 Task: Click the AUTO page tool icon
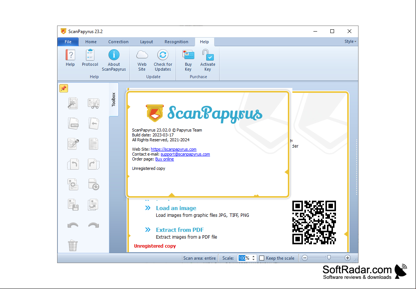coord(73,124)
